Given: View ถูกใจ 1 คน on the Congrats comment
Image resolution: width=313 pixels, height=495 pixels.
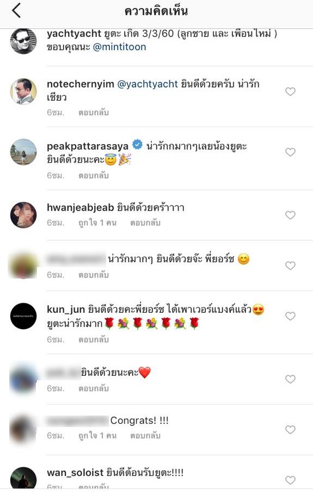Looking at the screenshot, I should click(97, 436).
